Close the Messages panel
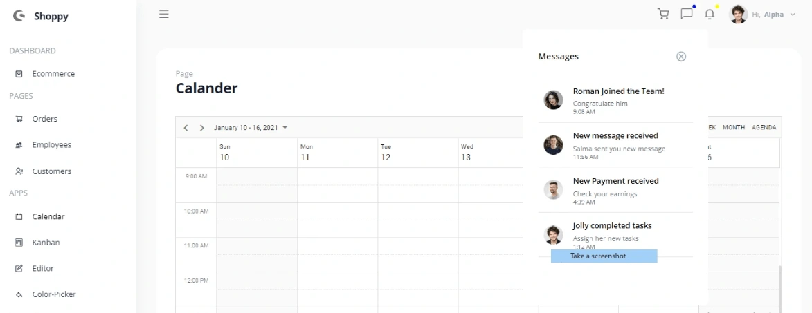Screen dimensions: 812x313 click(681, 56)
